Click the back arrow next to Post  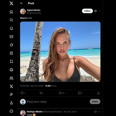[21, 3]
